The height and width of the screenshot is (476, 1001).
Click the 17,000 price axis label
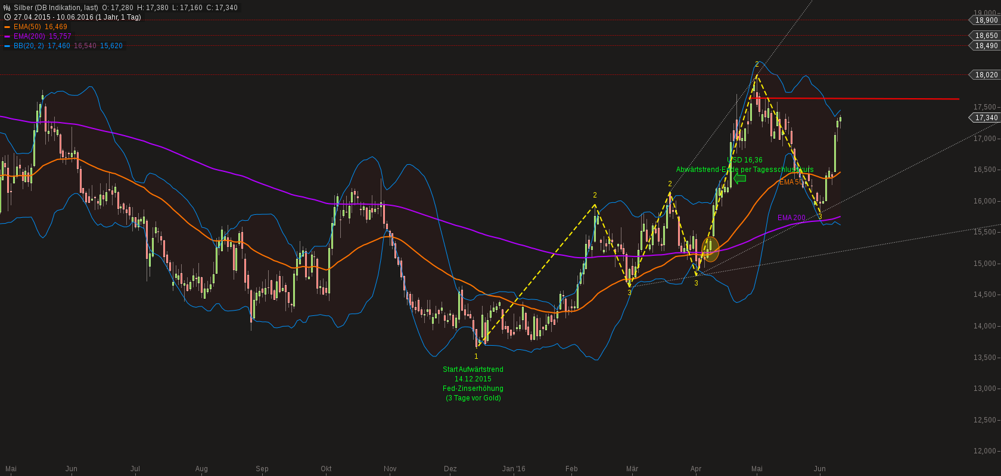(x=985, y=139)
